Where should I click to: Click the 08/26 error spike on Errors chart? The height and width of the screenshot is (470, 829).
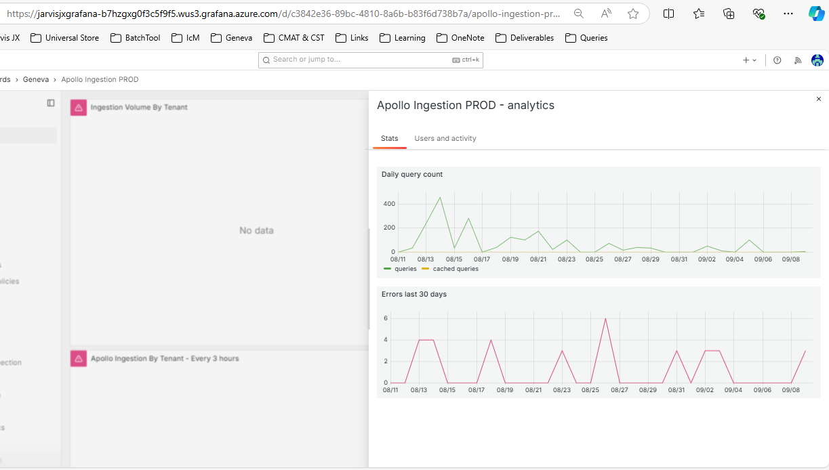pyautogui.click(x=605, y=318)
